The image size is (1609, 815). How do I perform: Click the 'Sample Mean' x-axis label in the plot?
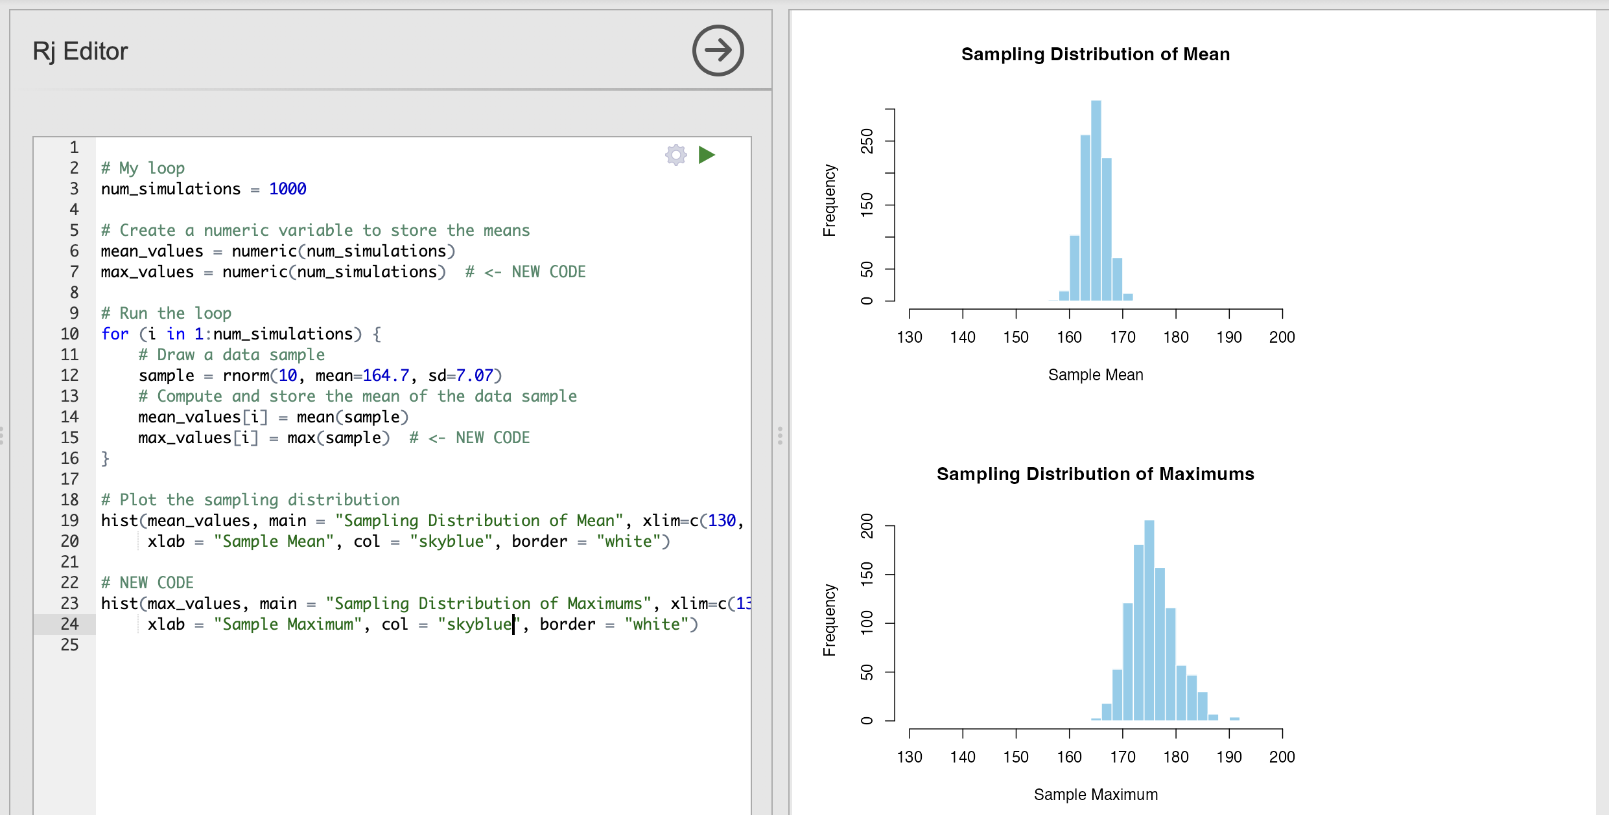[x=1096, y=375]
